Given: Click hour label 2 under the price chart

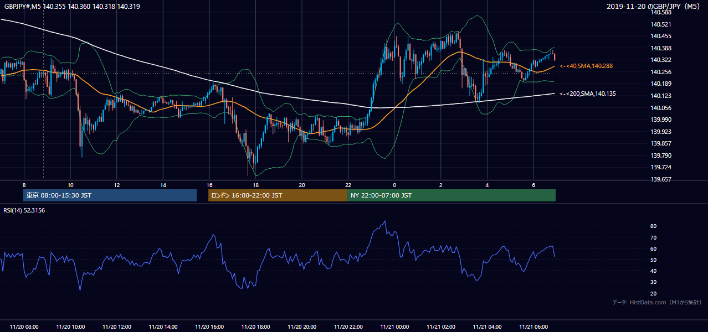Looking at the screenshot, I should pos(441,185).
